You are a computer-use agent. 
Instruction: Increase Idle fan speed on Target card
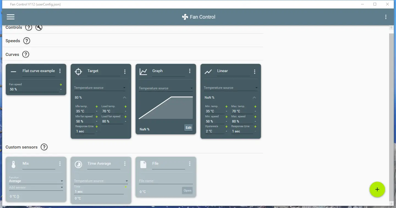click(x=97, y=117)
